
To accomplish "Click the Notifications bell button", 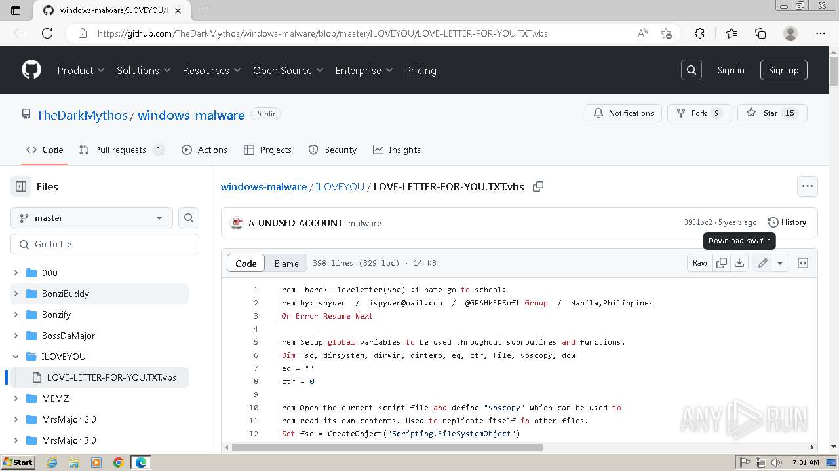I will coord(623,113).
